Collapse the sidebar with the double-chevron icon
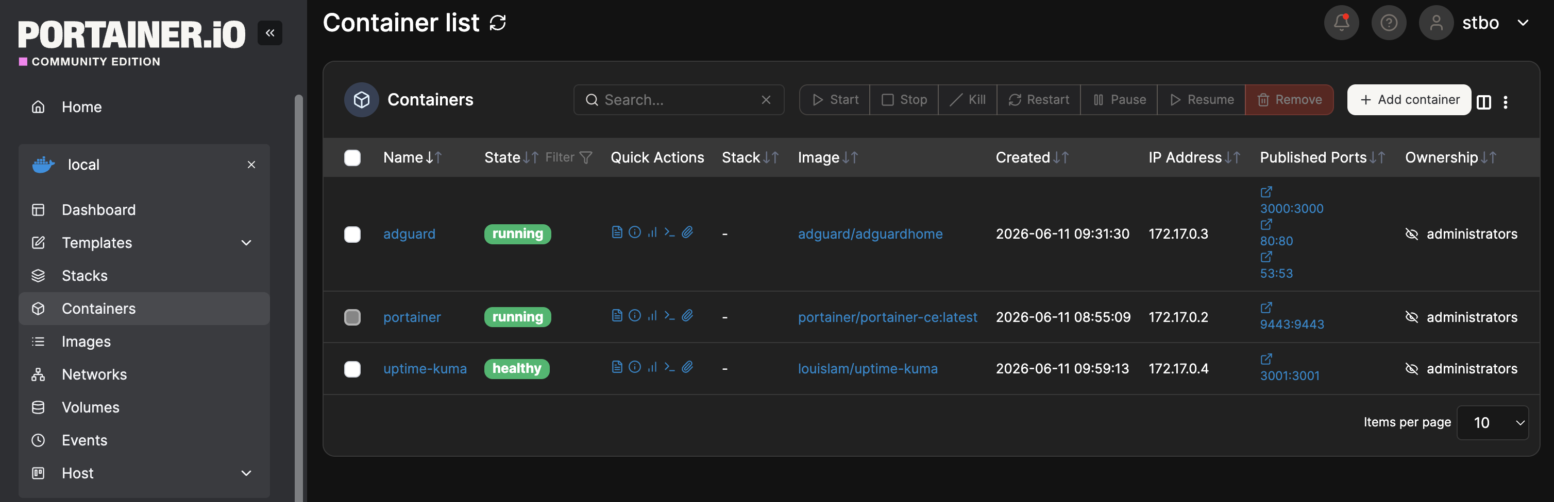The height and width of the screenshot is (502, 1554). pos(269,33)
